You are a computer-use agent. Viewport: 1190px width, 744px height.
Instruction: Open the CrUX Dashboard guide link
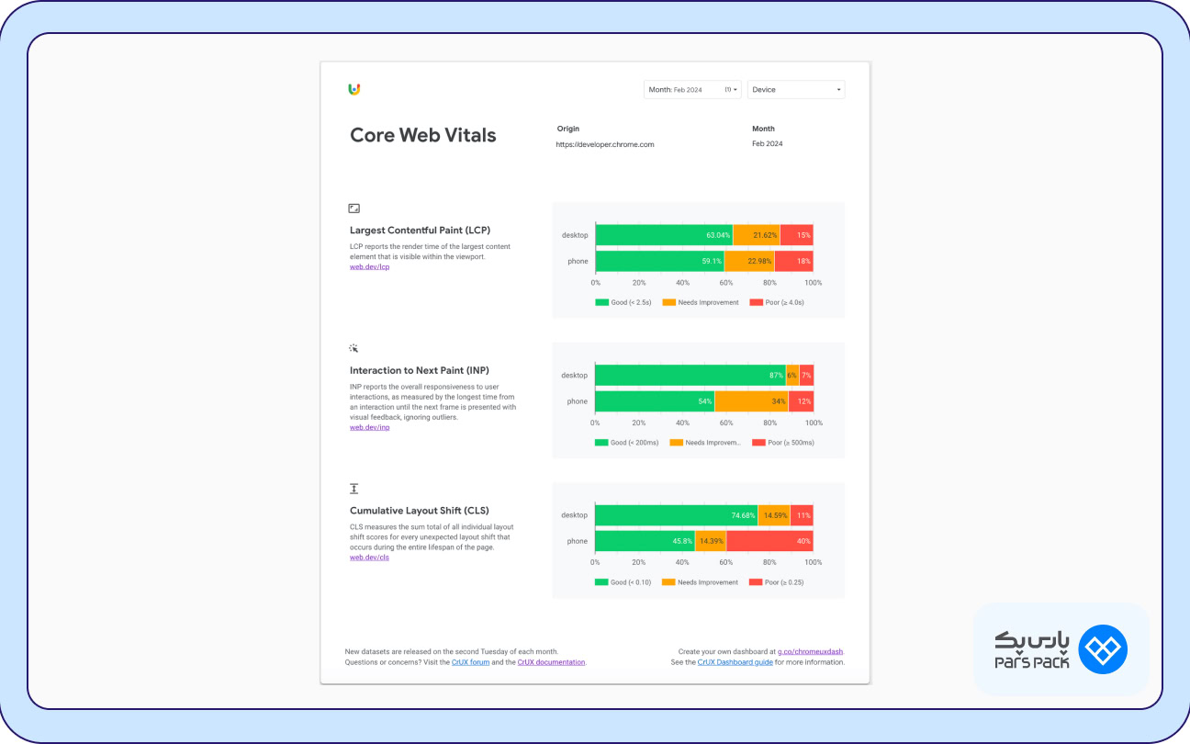(735, 662)
